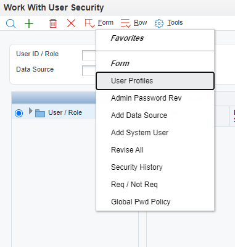Open the Row menu label
This screenshot has width=235, height=247.
(141, 22)
